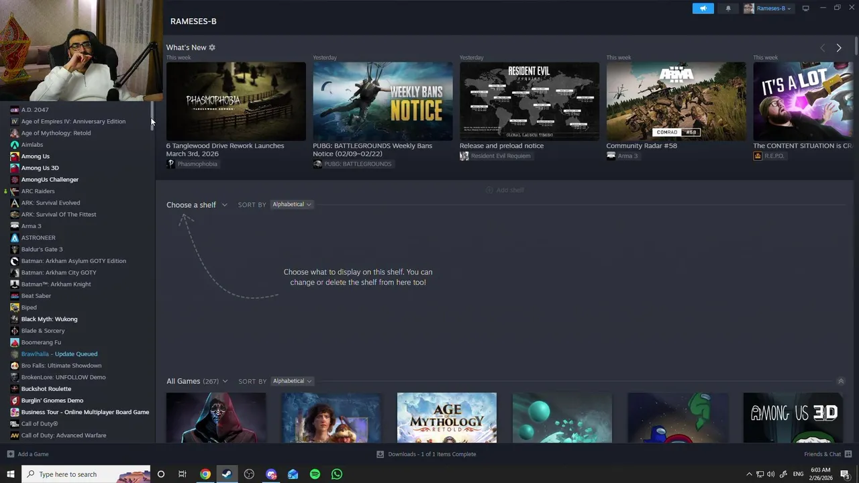Click the ASTRONEER sidebar icon
The width and height of the screenshot is (859, 483).
(x=15, y=237)
